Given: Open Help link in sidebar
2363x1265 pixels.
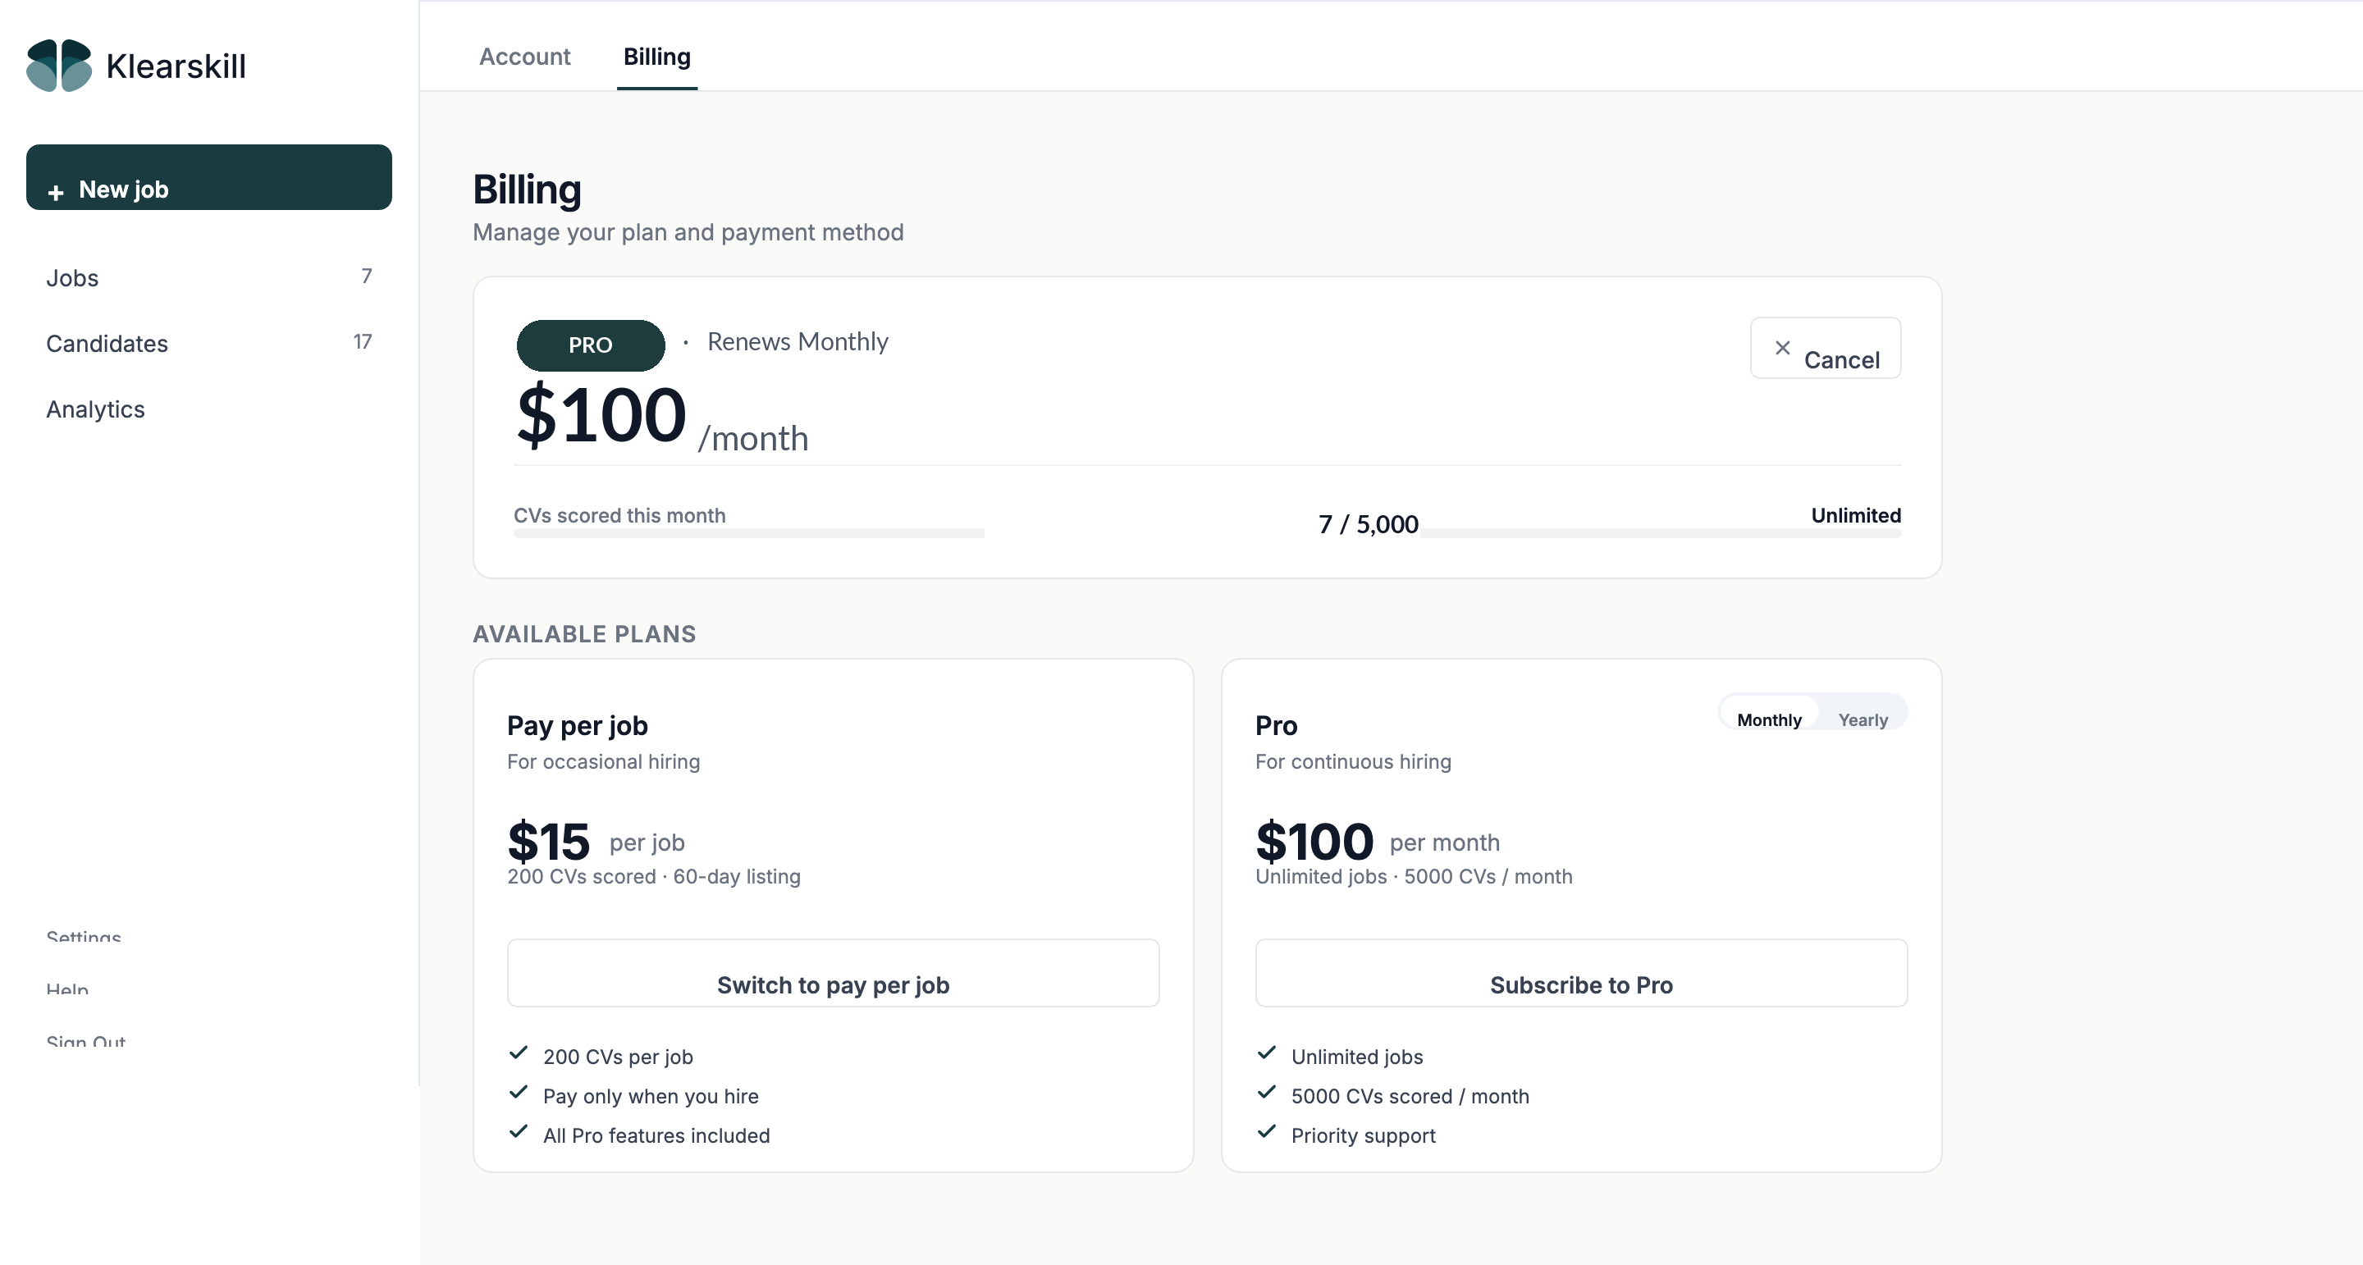Looking at the screenshot, I should pyautogui.click(x=67, y=989).
